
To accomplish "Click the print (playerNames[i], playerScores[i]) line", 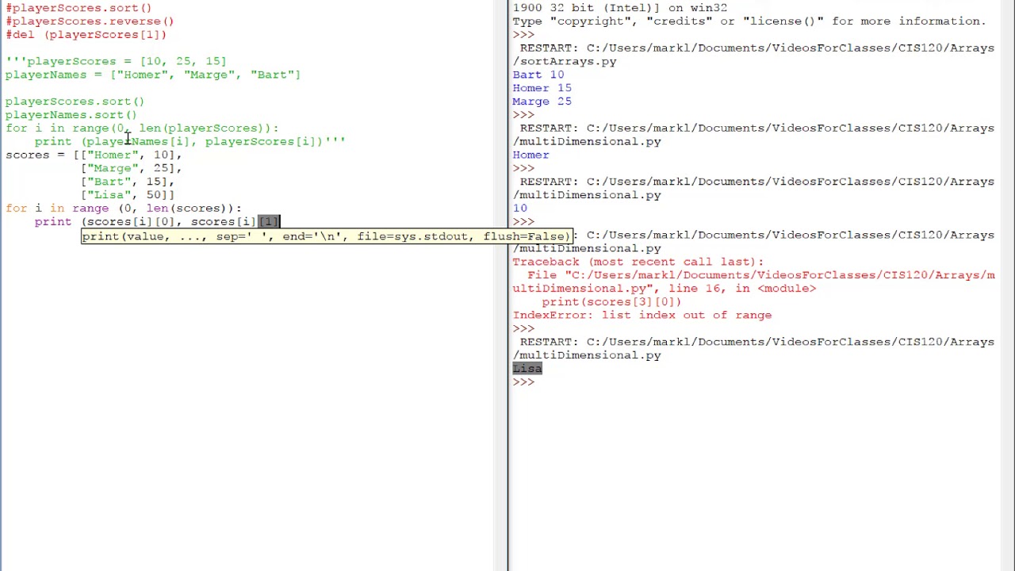I will pyautogui.click(x=190, y=142).
